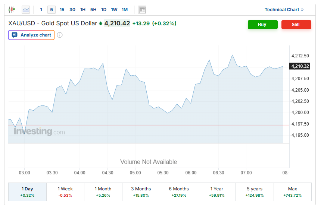Click the Investing.com watermark logo
Image resolution: width=321 pixels, height=209 pixels.
39,132
